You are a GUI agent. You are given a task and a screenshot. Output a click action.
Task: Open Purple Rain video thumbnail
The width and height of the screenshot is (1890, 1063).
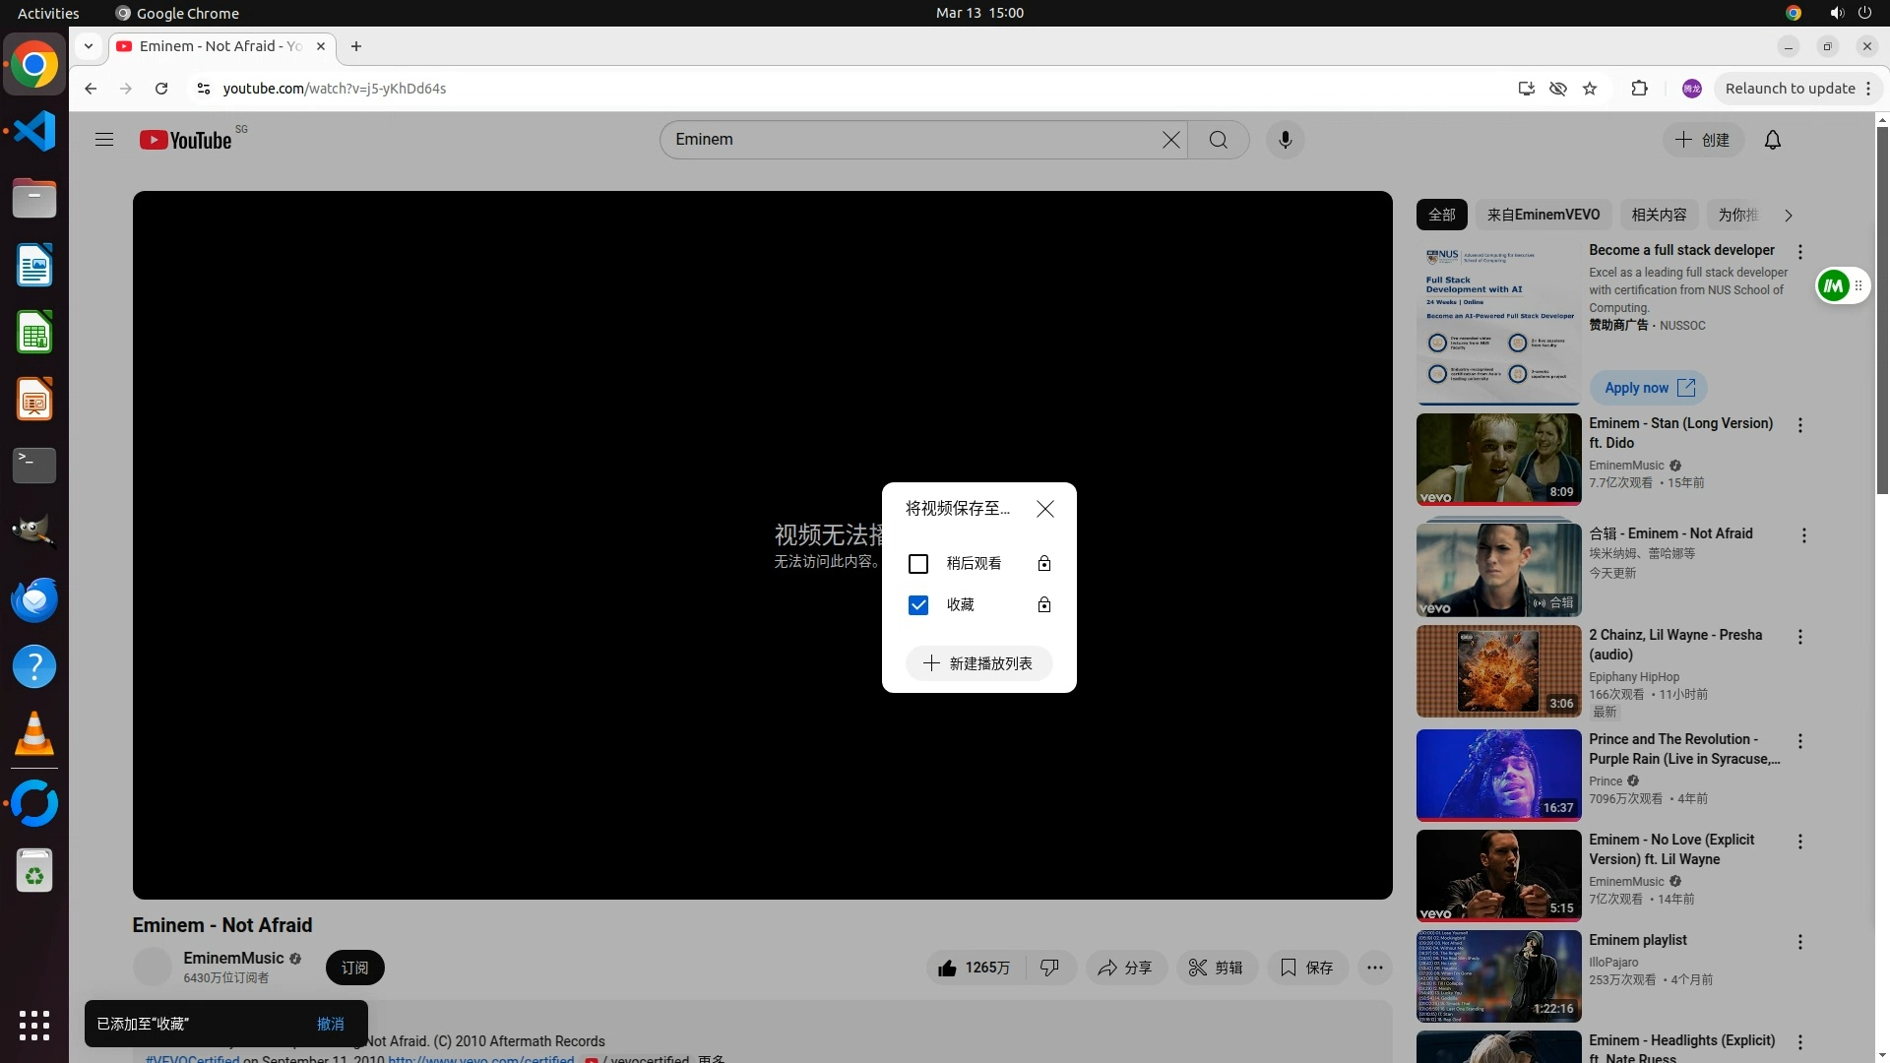(1498, 775)
